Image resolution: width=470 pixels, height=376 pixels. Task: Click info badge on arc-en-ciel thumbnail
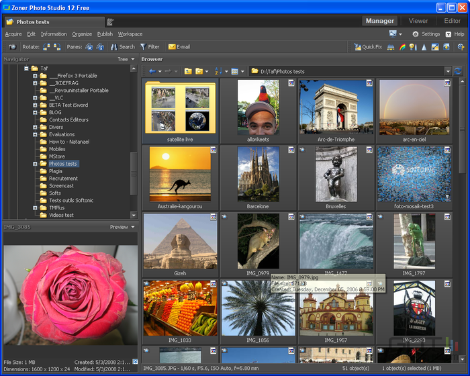click(x=447, y=83)
